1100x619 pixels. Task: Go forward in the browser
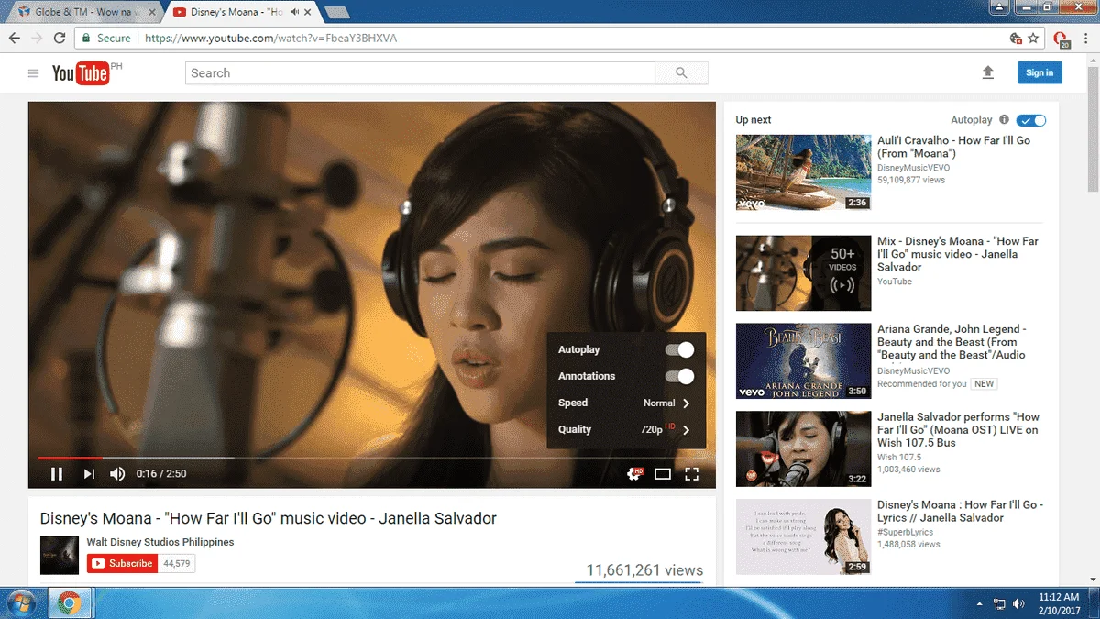tap(38, 39)
